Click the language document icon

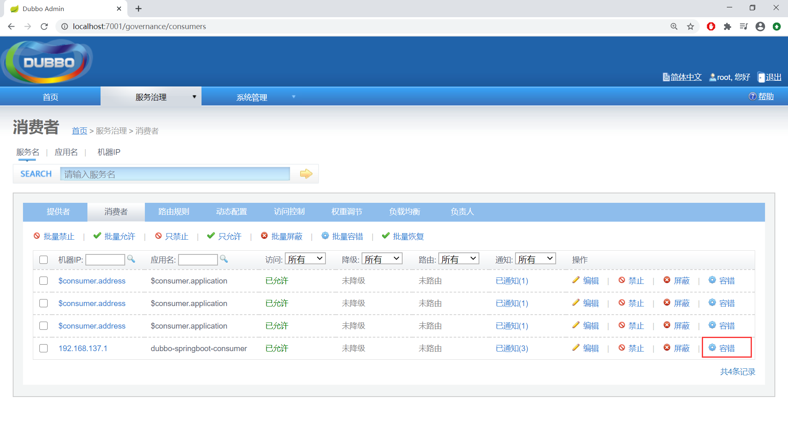click(666, 77)
